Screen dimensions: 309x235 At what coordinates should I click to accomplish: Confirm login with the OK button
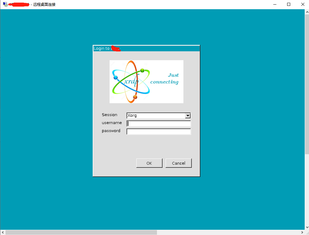(x=149, y=163)
